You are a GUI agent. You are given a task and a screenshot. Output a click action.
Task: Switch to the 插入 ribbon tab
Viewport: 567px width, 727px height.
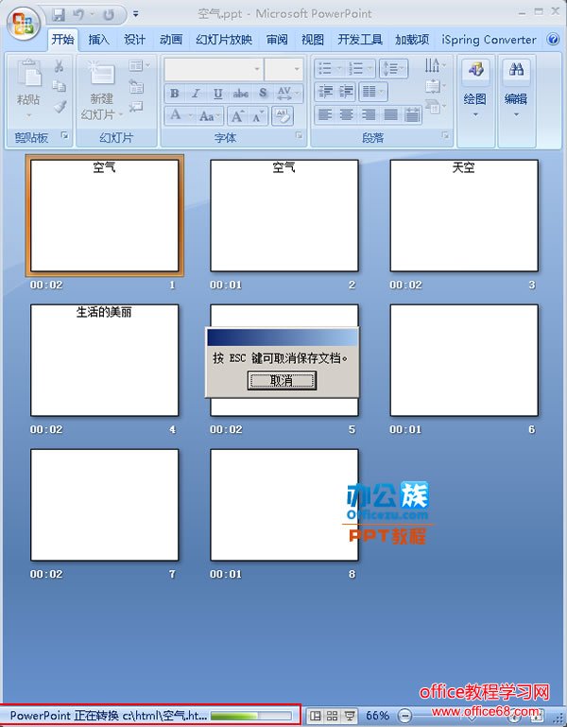(x=98, y=40)
